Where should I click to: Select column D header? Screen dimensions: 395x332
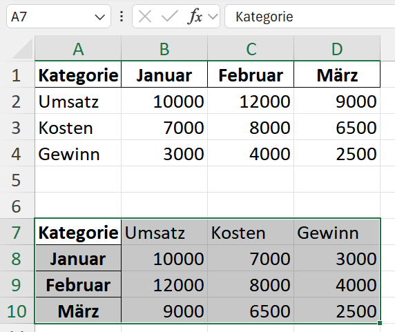point(337,48)
